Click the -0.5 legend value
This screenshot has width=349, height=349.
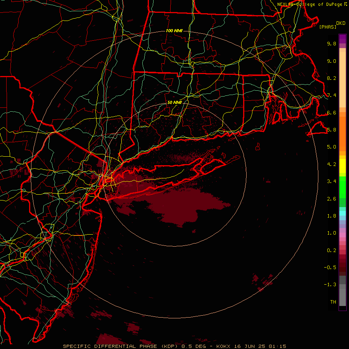pyautogui.click(x=330, y=268)
